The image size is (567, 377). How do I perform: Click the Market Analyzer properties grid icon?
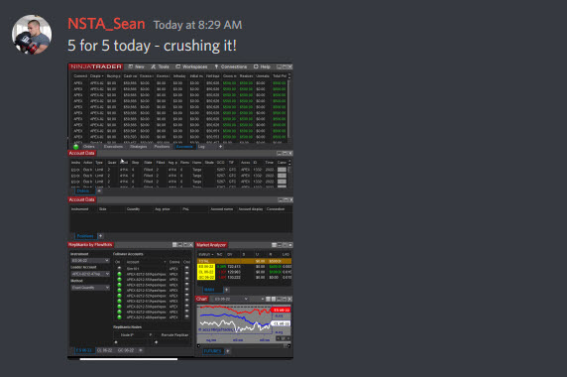coord(275,245)
